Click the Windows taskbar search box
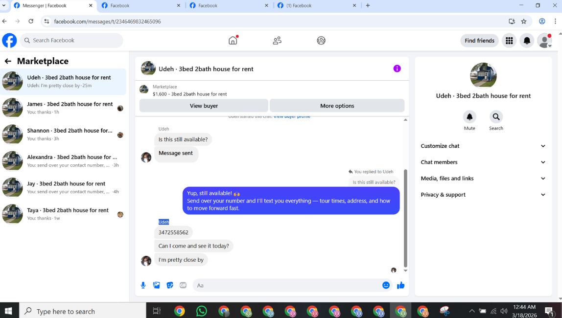 coord(82,311)
